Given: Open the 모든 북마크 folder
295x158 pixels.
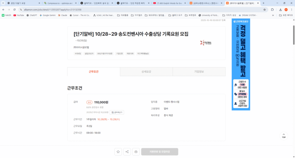Looking at the screenshot, I should (x=286, y=15).
